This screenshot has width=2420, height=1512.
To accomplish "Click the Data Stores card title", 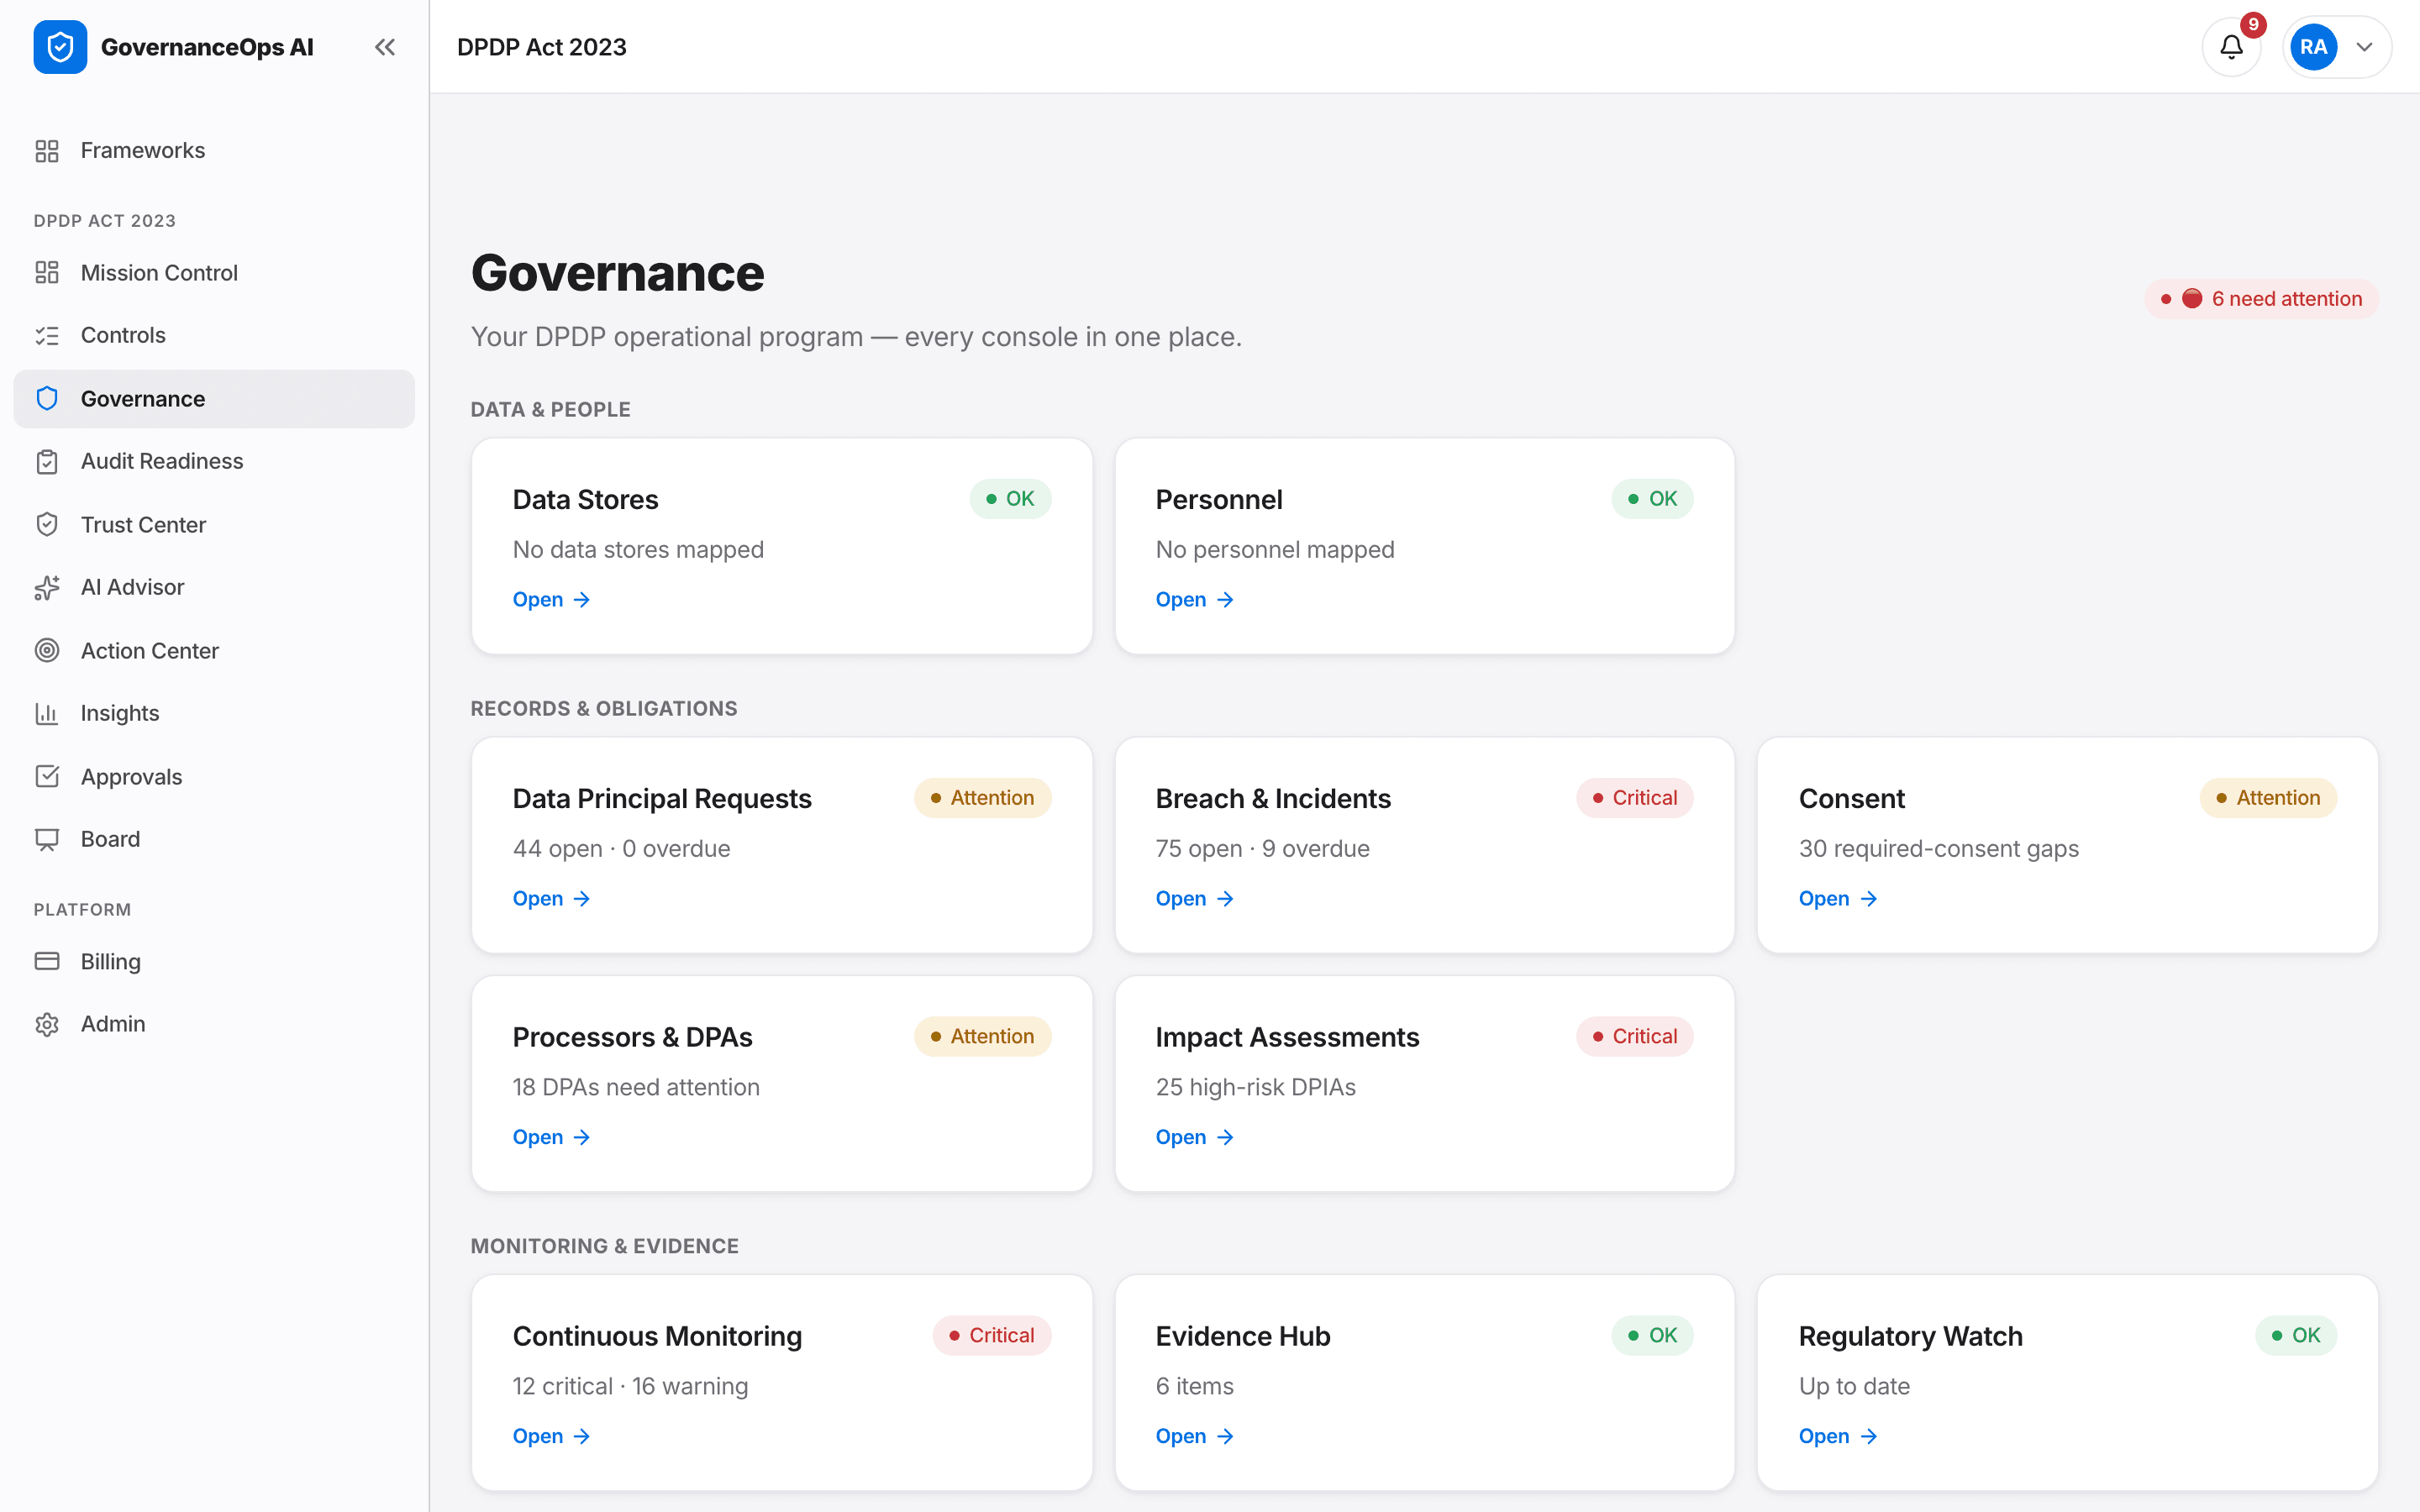I will 585,500.
